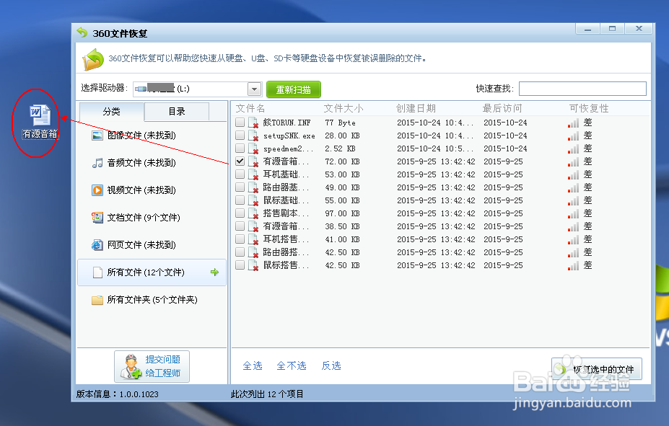669x426 pixels.
Task: Click the 版本信息 1.0.0.1023 status text
Action: coord(118,394)
